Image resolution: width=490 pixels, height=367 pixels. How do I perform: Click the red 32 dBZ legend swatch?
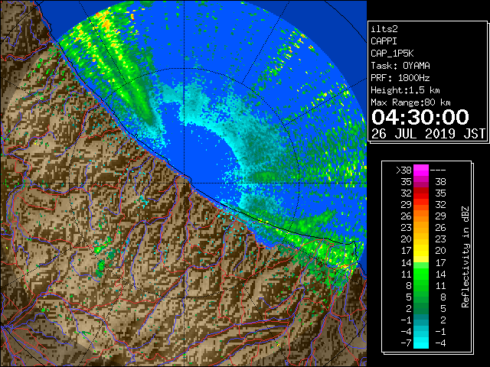(421, 193)
